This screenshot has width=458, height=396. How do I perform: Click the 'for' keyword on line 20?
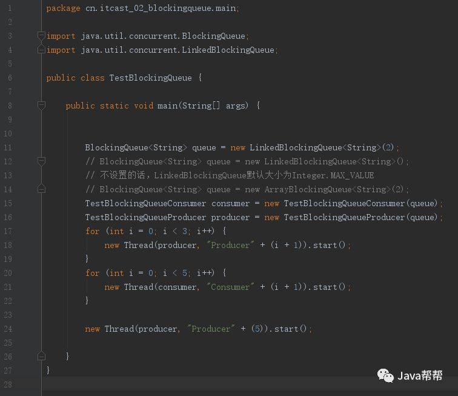(x=93, y=273)
